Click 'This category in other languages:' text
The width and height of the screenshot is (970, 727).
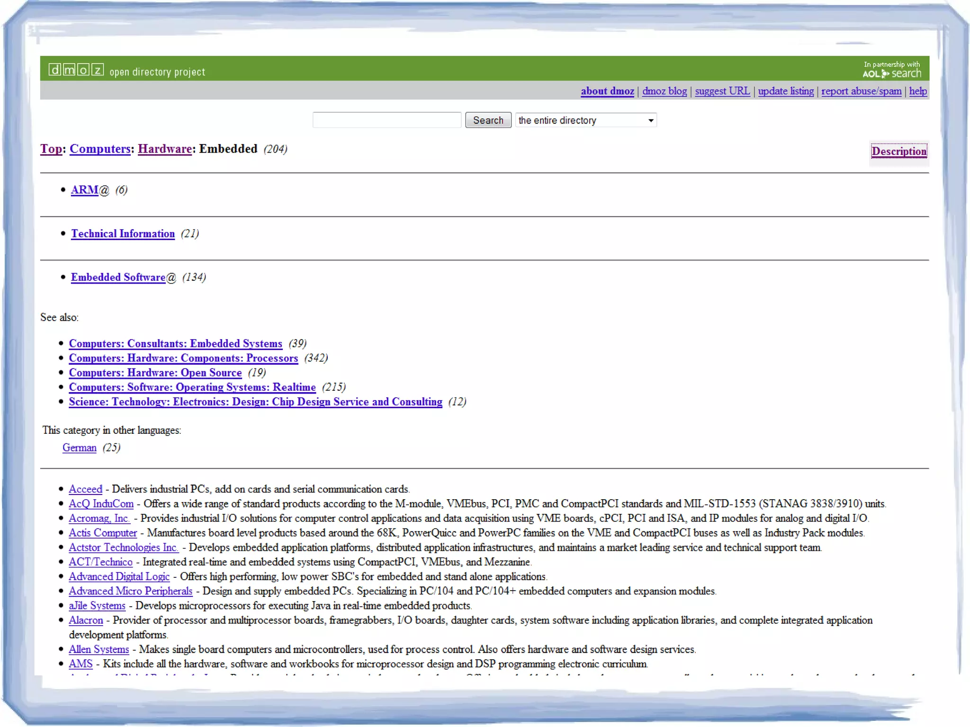112,430
